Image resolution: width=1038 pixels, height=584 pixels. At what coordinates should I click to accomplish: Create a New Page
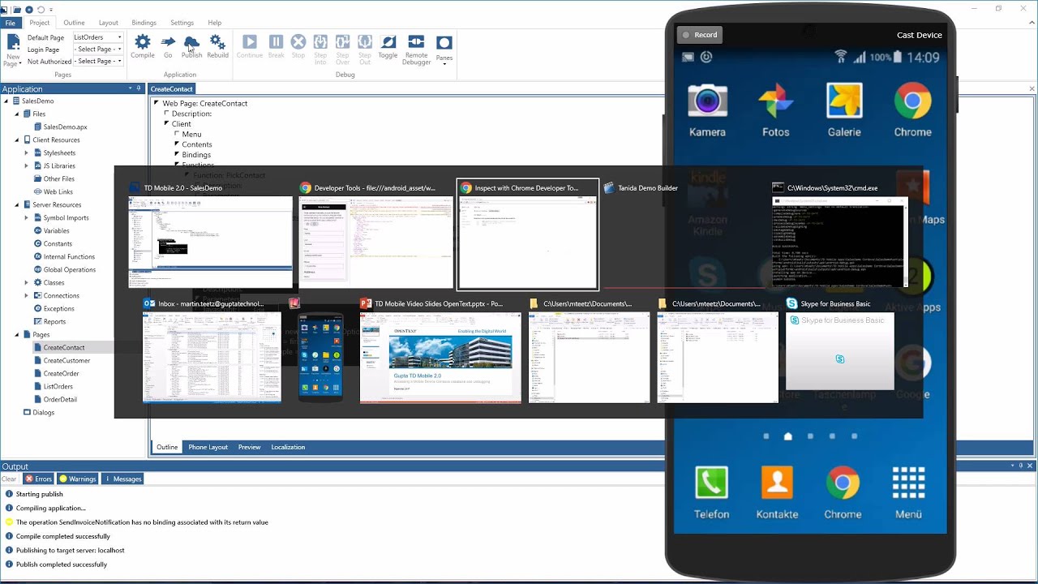[x=13, y=49]
